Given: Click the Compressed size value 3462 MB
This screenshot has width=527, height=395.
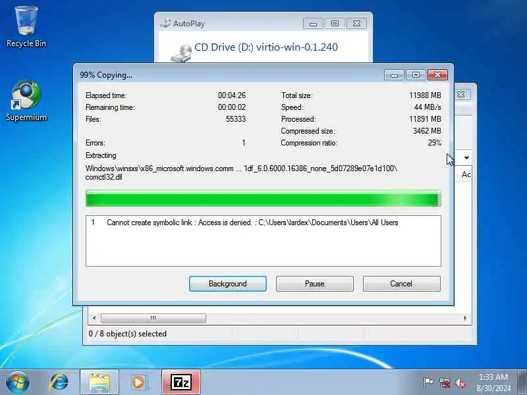Looking at the screenshot, I should [x=427, y=131].
